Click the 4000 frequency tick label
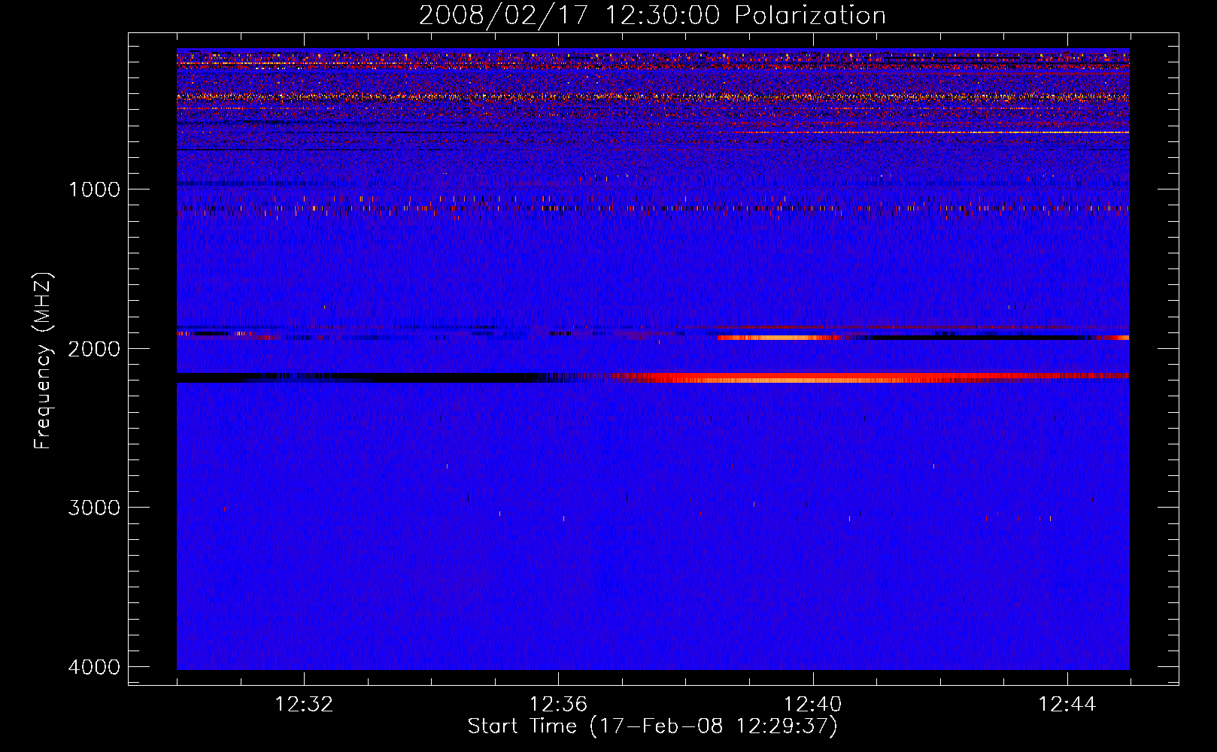Image resolution: width=1217 pixels, height=752 pixels. tap(94, 667)
